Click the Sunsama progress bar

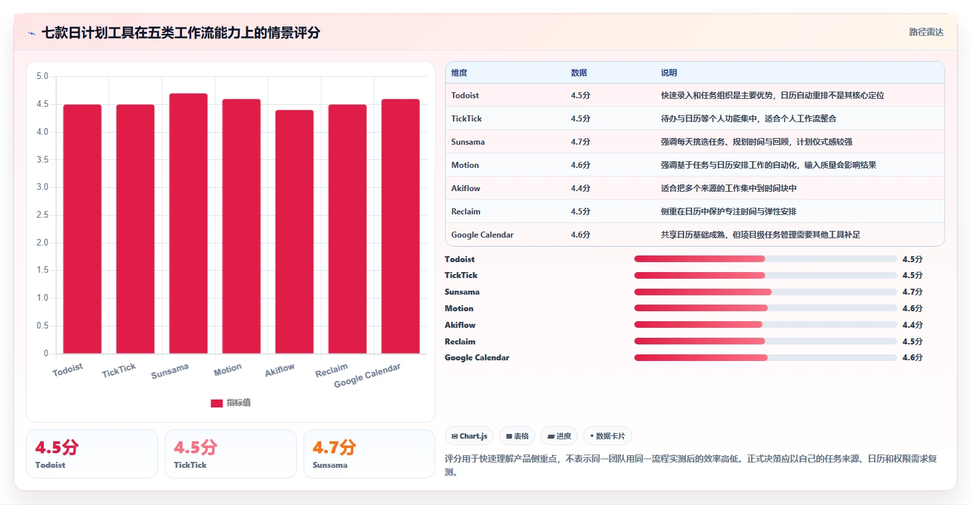(x=766, y=292)
